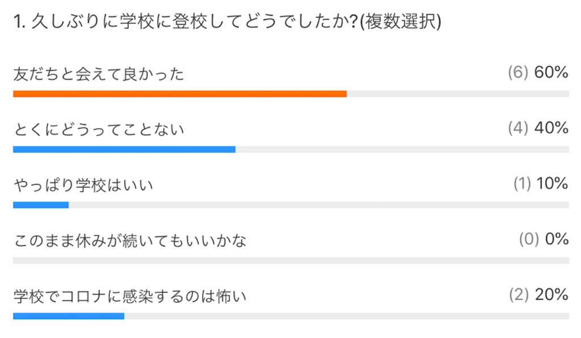This screenshot has width=581, height=338.
Task: Select the option とくにどうってことない
Action: (99, 129)
